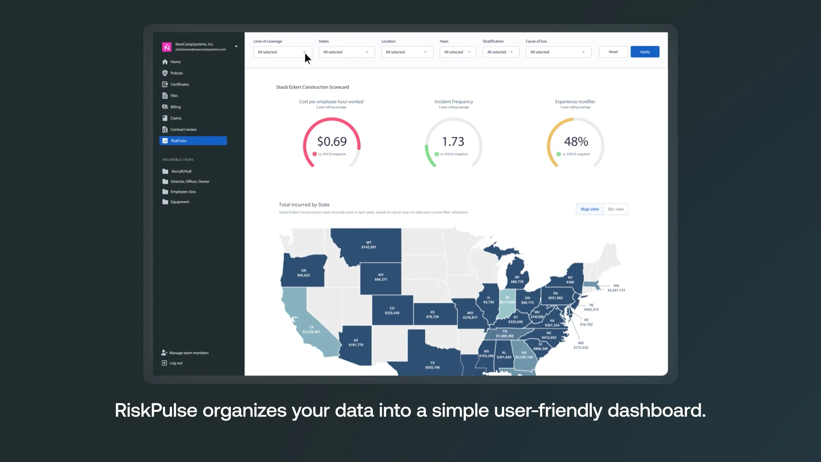Viewport: 821px width, 462px height.
Task: Click the Log out icon
Action: (164, 363)
